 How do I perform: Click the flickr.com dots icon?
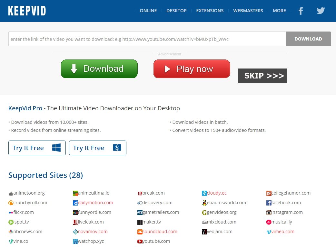coord(11,213)
